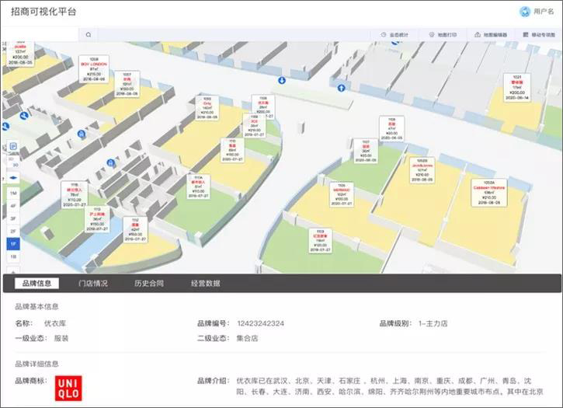
Task: Open the 地图编辑器 map editor
Action: (490, 35)
